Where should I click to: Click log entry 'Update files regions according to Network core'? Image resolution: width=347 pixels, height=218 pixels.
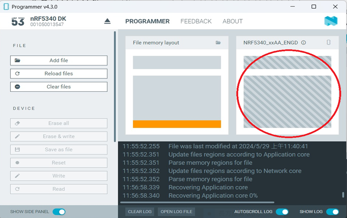(235, 171)
